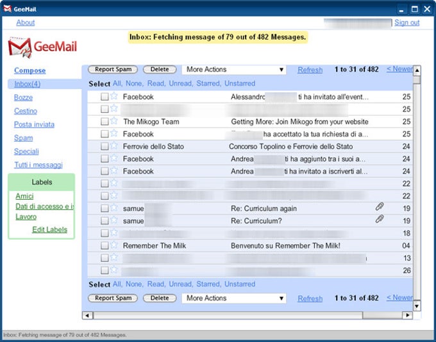Star The Mikogo Team message
This screenshot has width=436, height=342.
113,120
